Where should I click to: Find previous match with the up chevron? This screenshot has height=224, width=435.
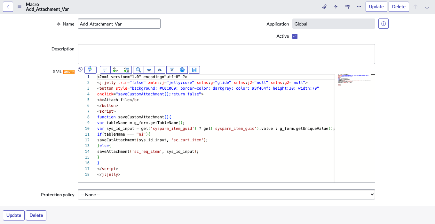coord(160,70)
